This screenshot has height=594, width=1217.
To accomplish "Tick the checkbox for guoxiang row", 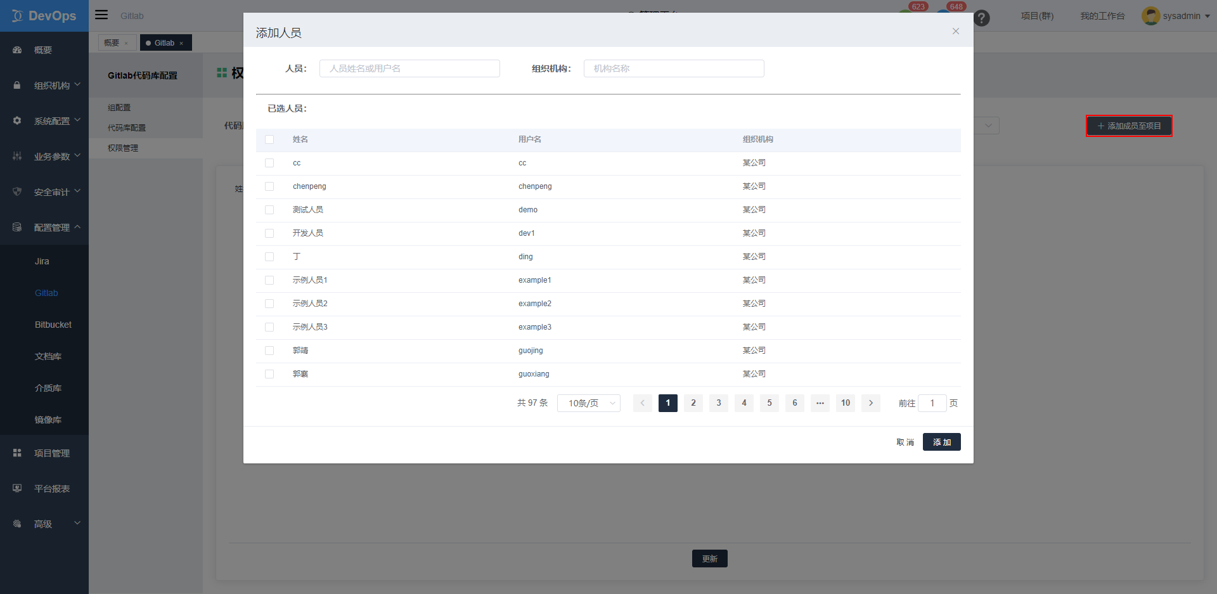I will click(269, 374).
